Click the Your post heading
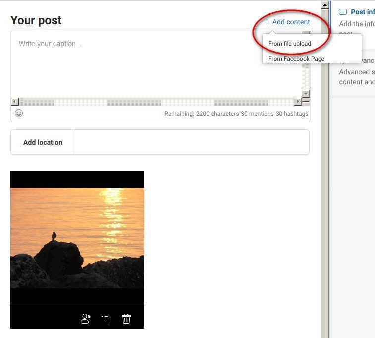375x338 pixels. [36, 20]
